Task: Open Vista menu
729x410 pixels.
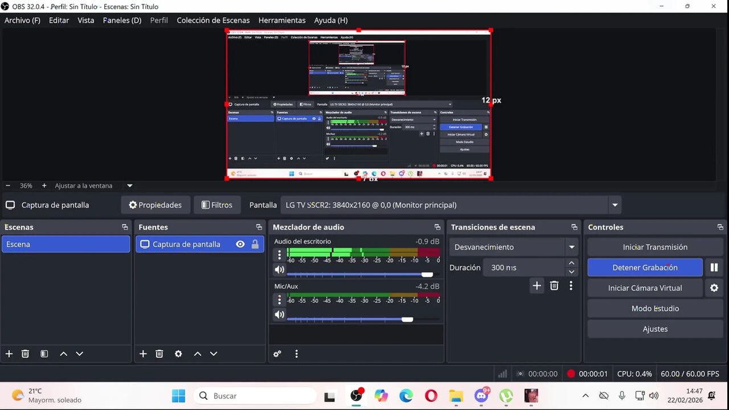Action: point(85,20)
